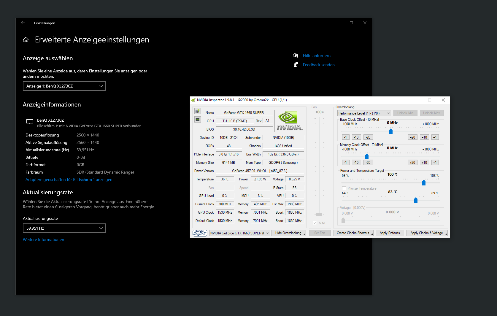Screen dimensions: 497x316
Task: Click the Power value 21.85 W
Action: click(x=260, y=179)
